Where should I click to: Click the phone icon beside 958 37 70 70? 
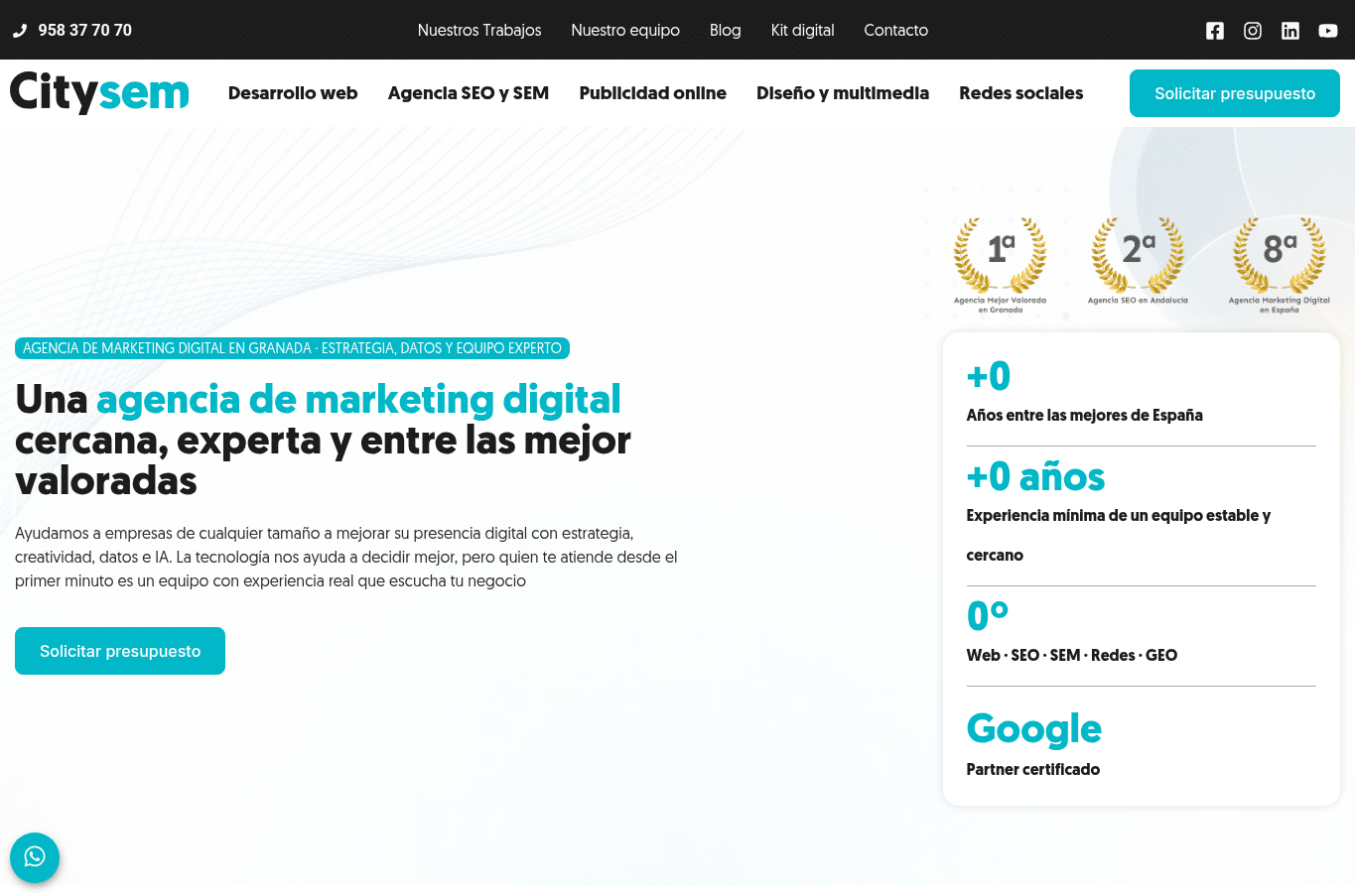click(20, 31)
